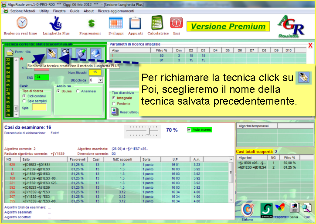Click the floppy disk save technique icon

tap(81, 54)
